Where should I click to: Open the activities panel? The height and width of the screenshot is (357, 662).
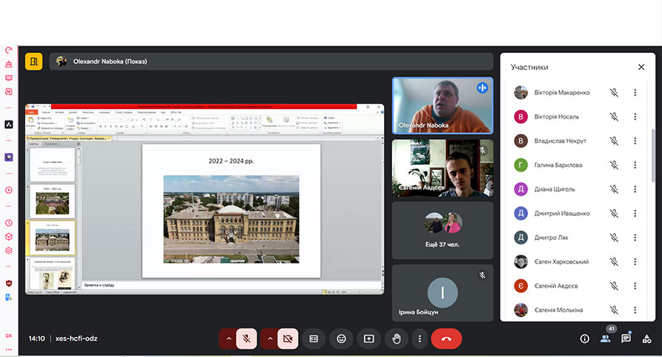tap(647, 339)
